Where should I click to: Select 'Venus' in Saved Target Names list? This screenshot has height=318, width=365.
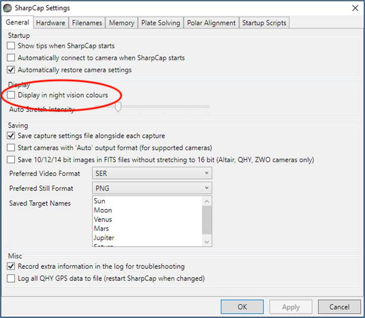point(102,220)
